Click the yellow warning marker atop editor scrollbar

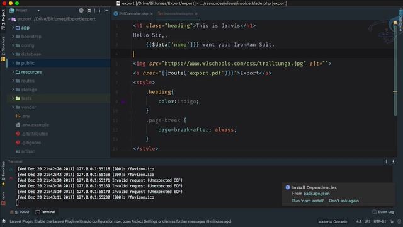point(395,23)
